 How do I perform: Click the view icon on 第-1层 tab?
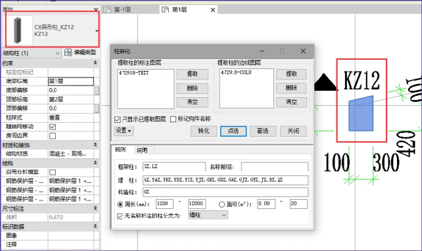[107, 10]
